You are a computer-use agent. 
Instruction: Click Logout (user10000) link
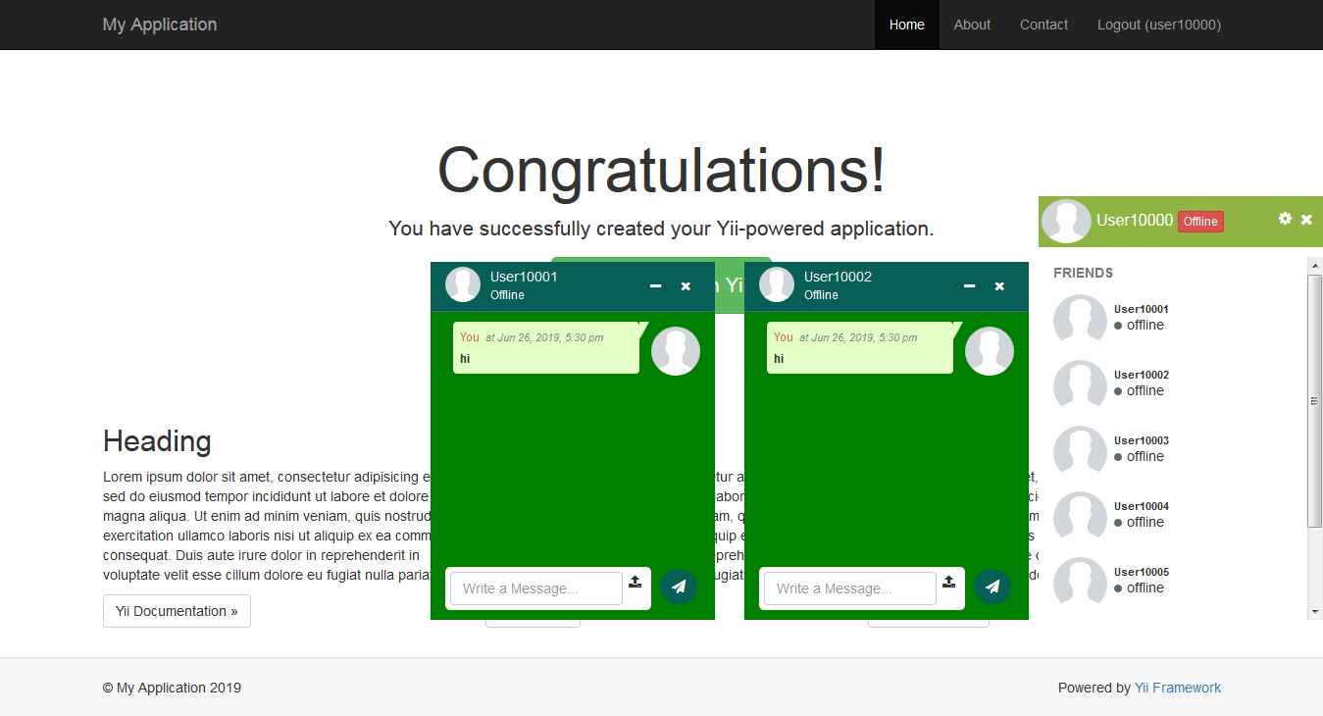click(1158, 25)
